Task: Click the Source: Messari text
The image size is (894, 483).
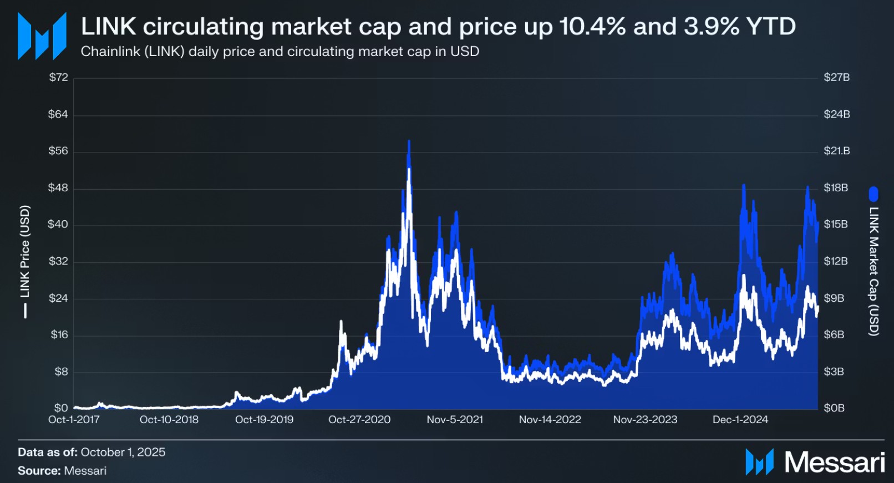Action: coord(62,471)
